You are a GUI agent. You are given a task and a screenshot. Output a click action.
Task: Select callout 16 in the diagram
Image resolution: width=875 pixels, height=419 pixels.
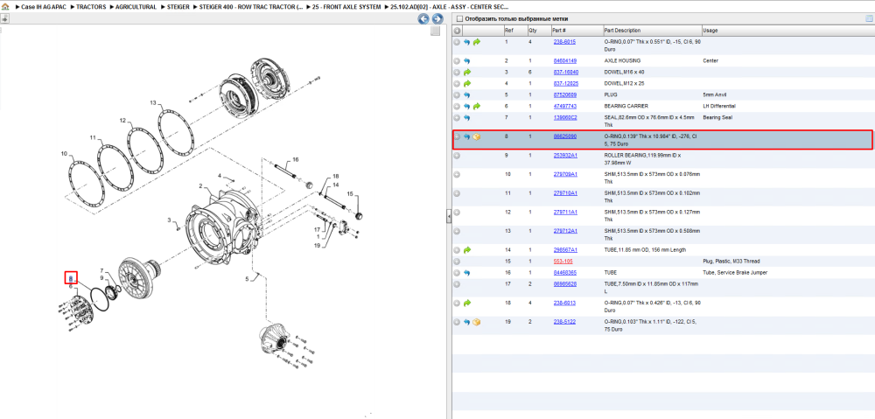click(x=295, y=160)
